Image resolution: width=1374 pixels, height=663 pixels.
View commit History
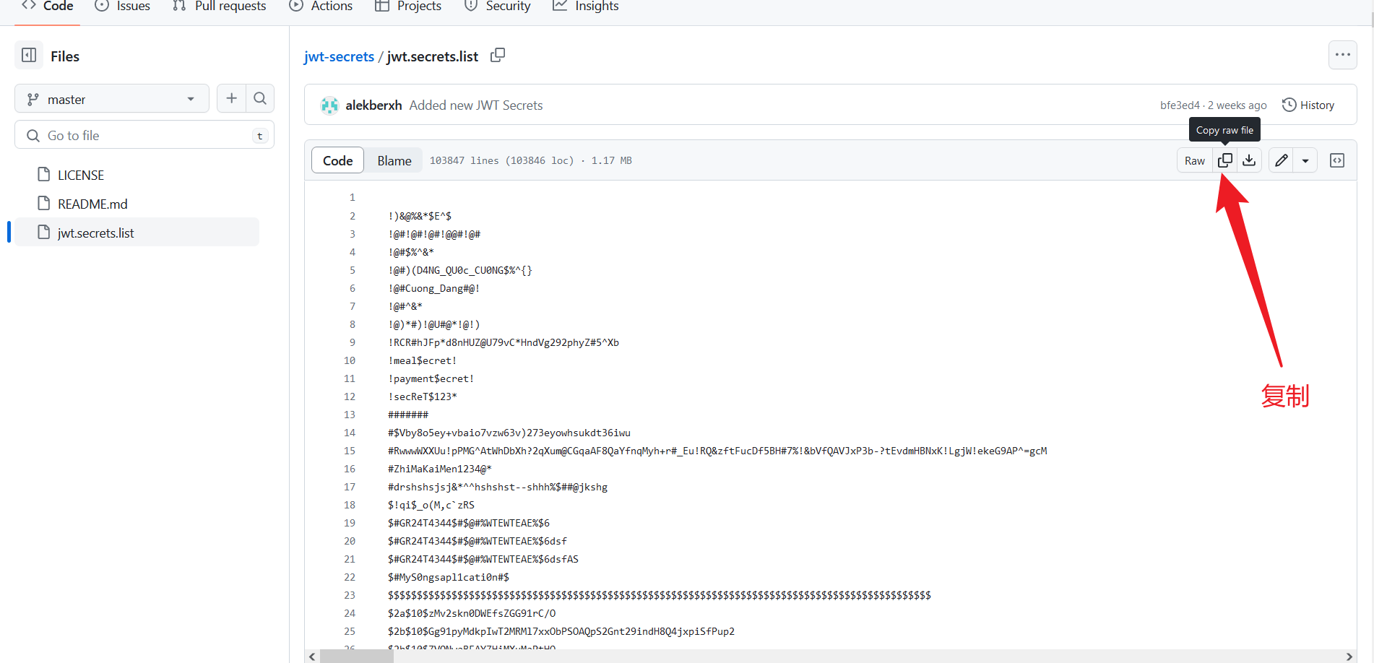(1308, 105)
